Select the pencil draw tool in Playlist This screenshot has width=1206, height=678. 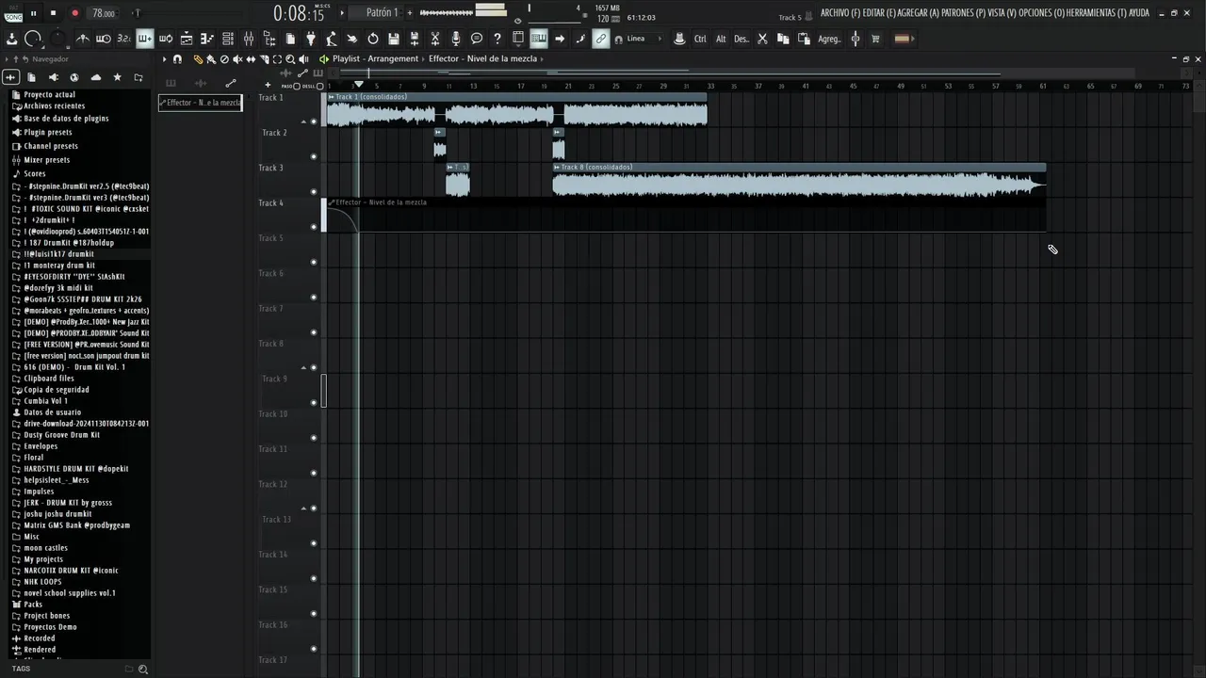tap(198, 59)
